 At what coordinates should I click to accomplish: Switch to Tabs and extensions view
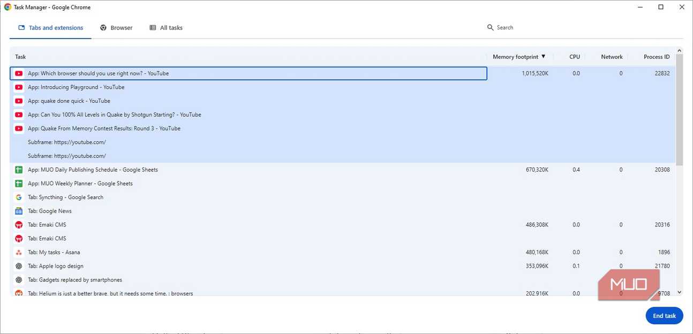(x=51, y=28)
